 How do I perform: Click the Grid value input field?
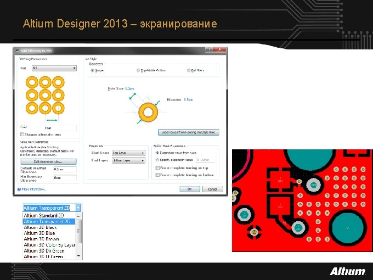click(x=60, y=128)
